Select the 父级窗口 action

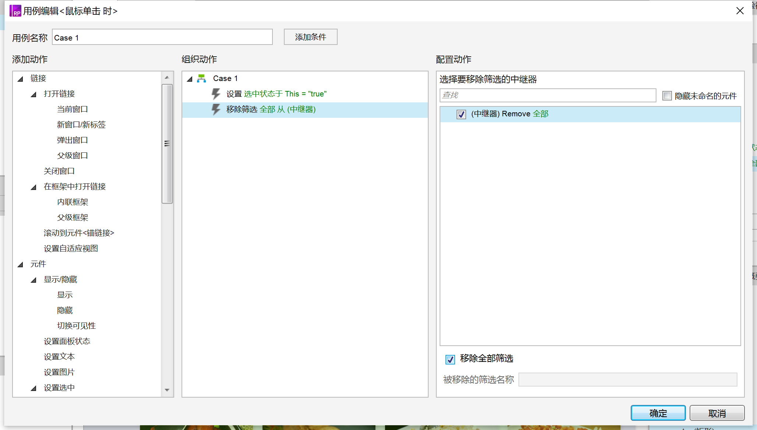tap(73, 156)
